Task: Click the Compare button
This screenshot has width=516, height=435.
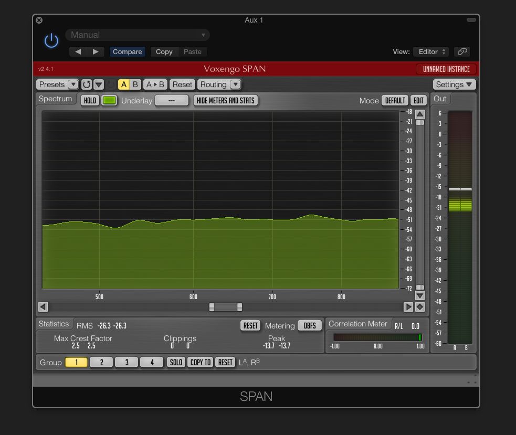Action: tap(128, 51)
